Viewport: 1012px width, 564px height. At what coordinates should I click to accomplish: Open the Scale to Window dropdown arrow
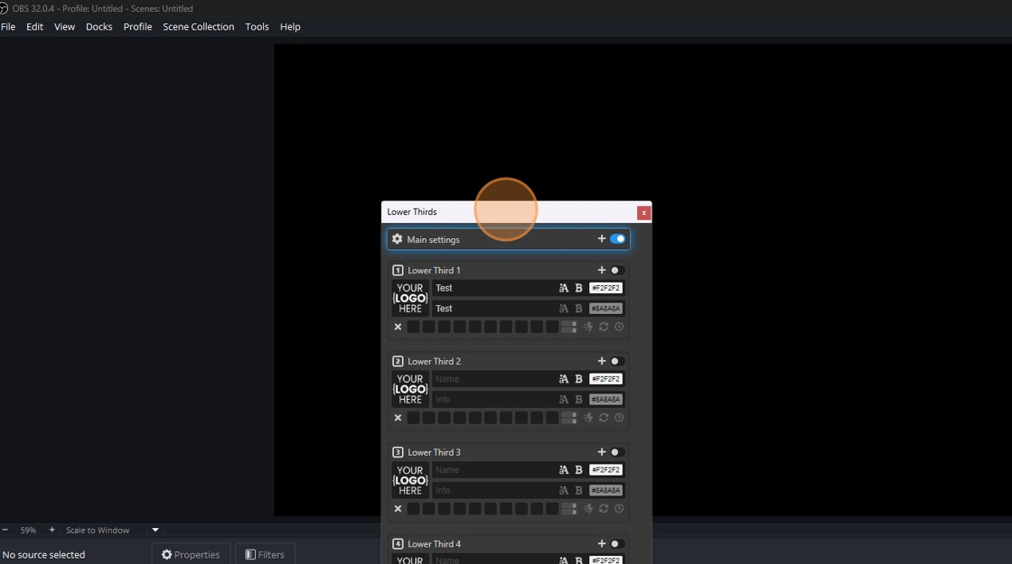[155, 530]
